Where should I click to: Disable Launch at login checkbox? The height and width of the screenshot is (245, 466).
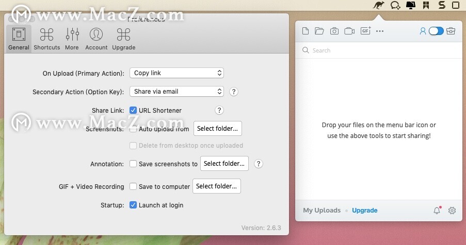click(x=133, y=205)
